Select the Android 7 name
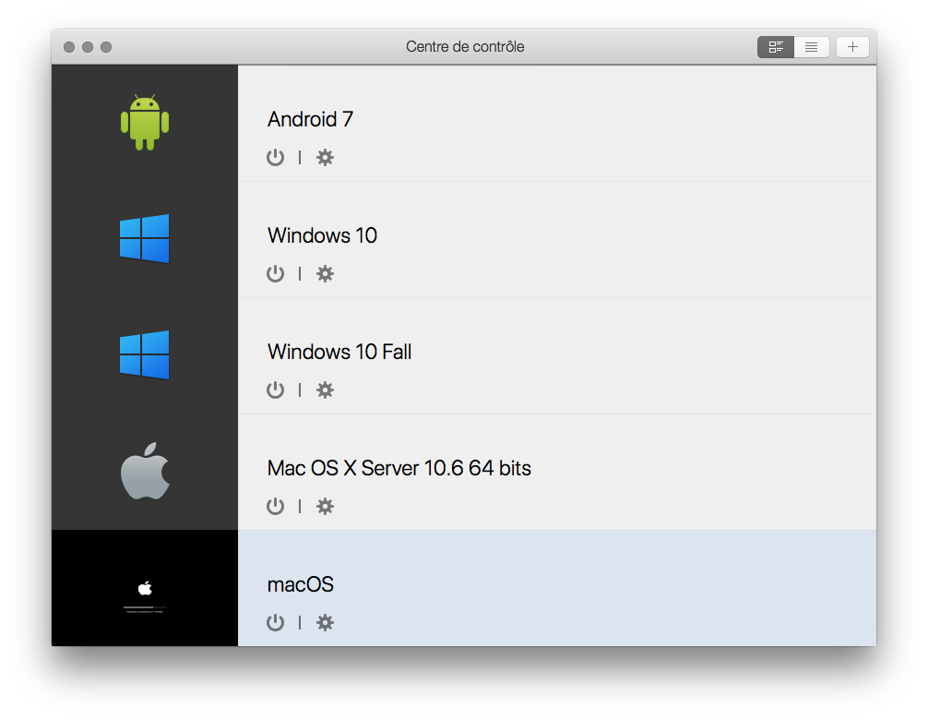The width and height of the screenshot is (928, 720). (x=310, y=119)
